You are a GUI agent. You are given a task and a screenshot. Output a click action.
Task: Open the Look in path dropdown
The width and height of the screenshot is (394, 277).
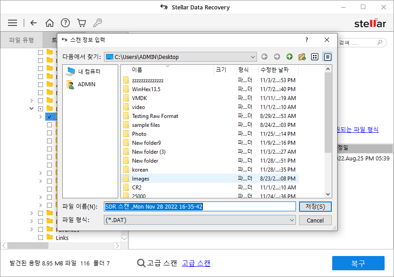(x=253, y=57)
